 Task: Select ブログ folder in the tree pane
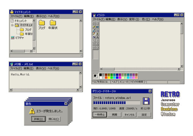pyautogui.click(x=26, y=29)
